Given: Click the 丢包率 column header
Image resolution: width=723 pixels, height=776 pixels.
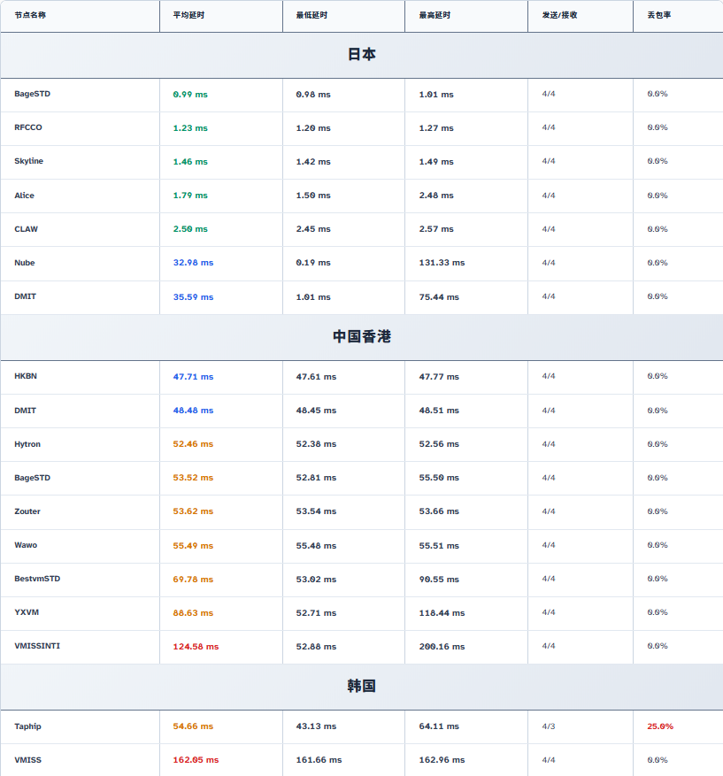Looking at the screenshot, I should (658, 15).
